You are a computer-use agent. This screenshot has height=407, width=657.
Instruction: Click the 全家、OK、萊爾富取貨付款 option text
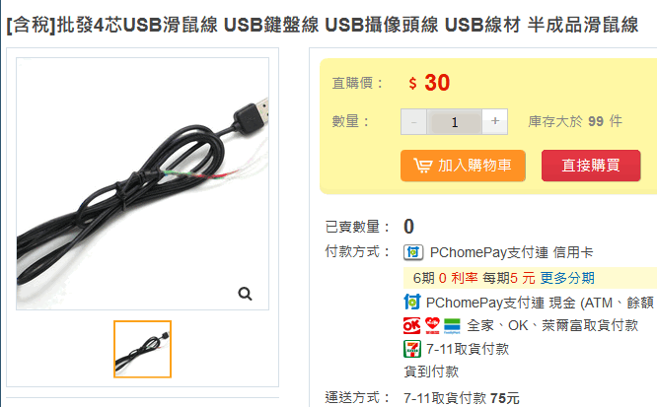552,325
